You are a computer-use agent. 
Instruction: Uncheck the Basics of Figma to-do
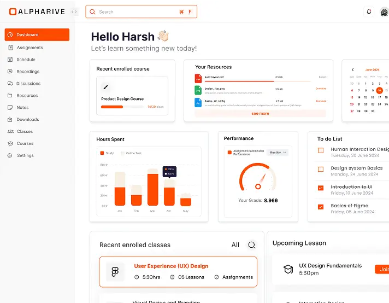point(321,207)
